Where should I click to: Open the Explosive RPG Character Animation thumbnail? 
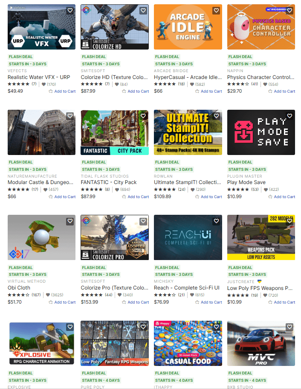point(41,343)
